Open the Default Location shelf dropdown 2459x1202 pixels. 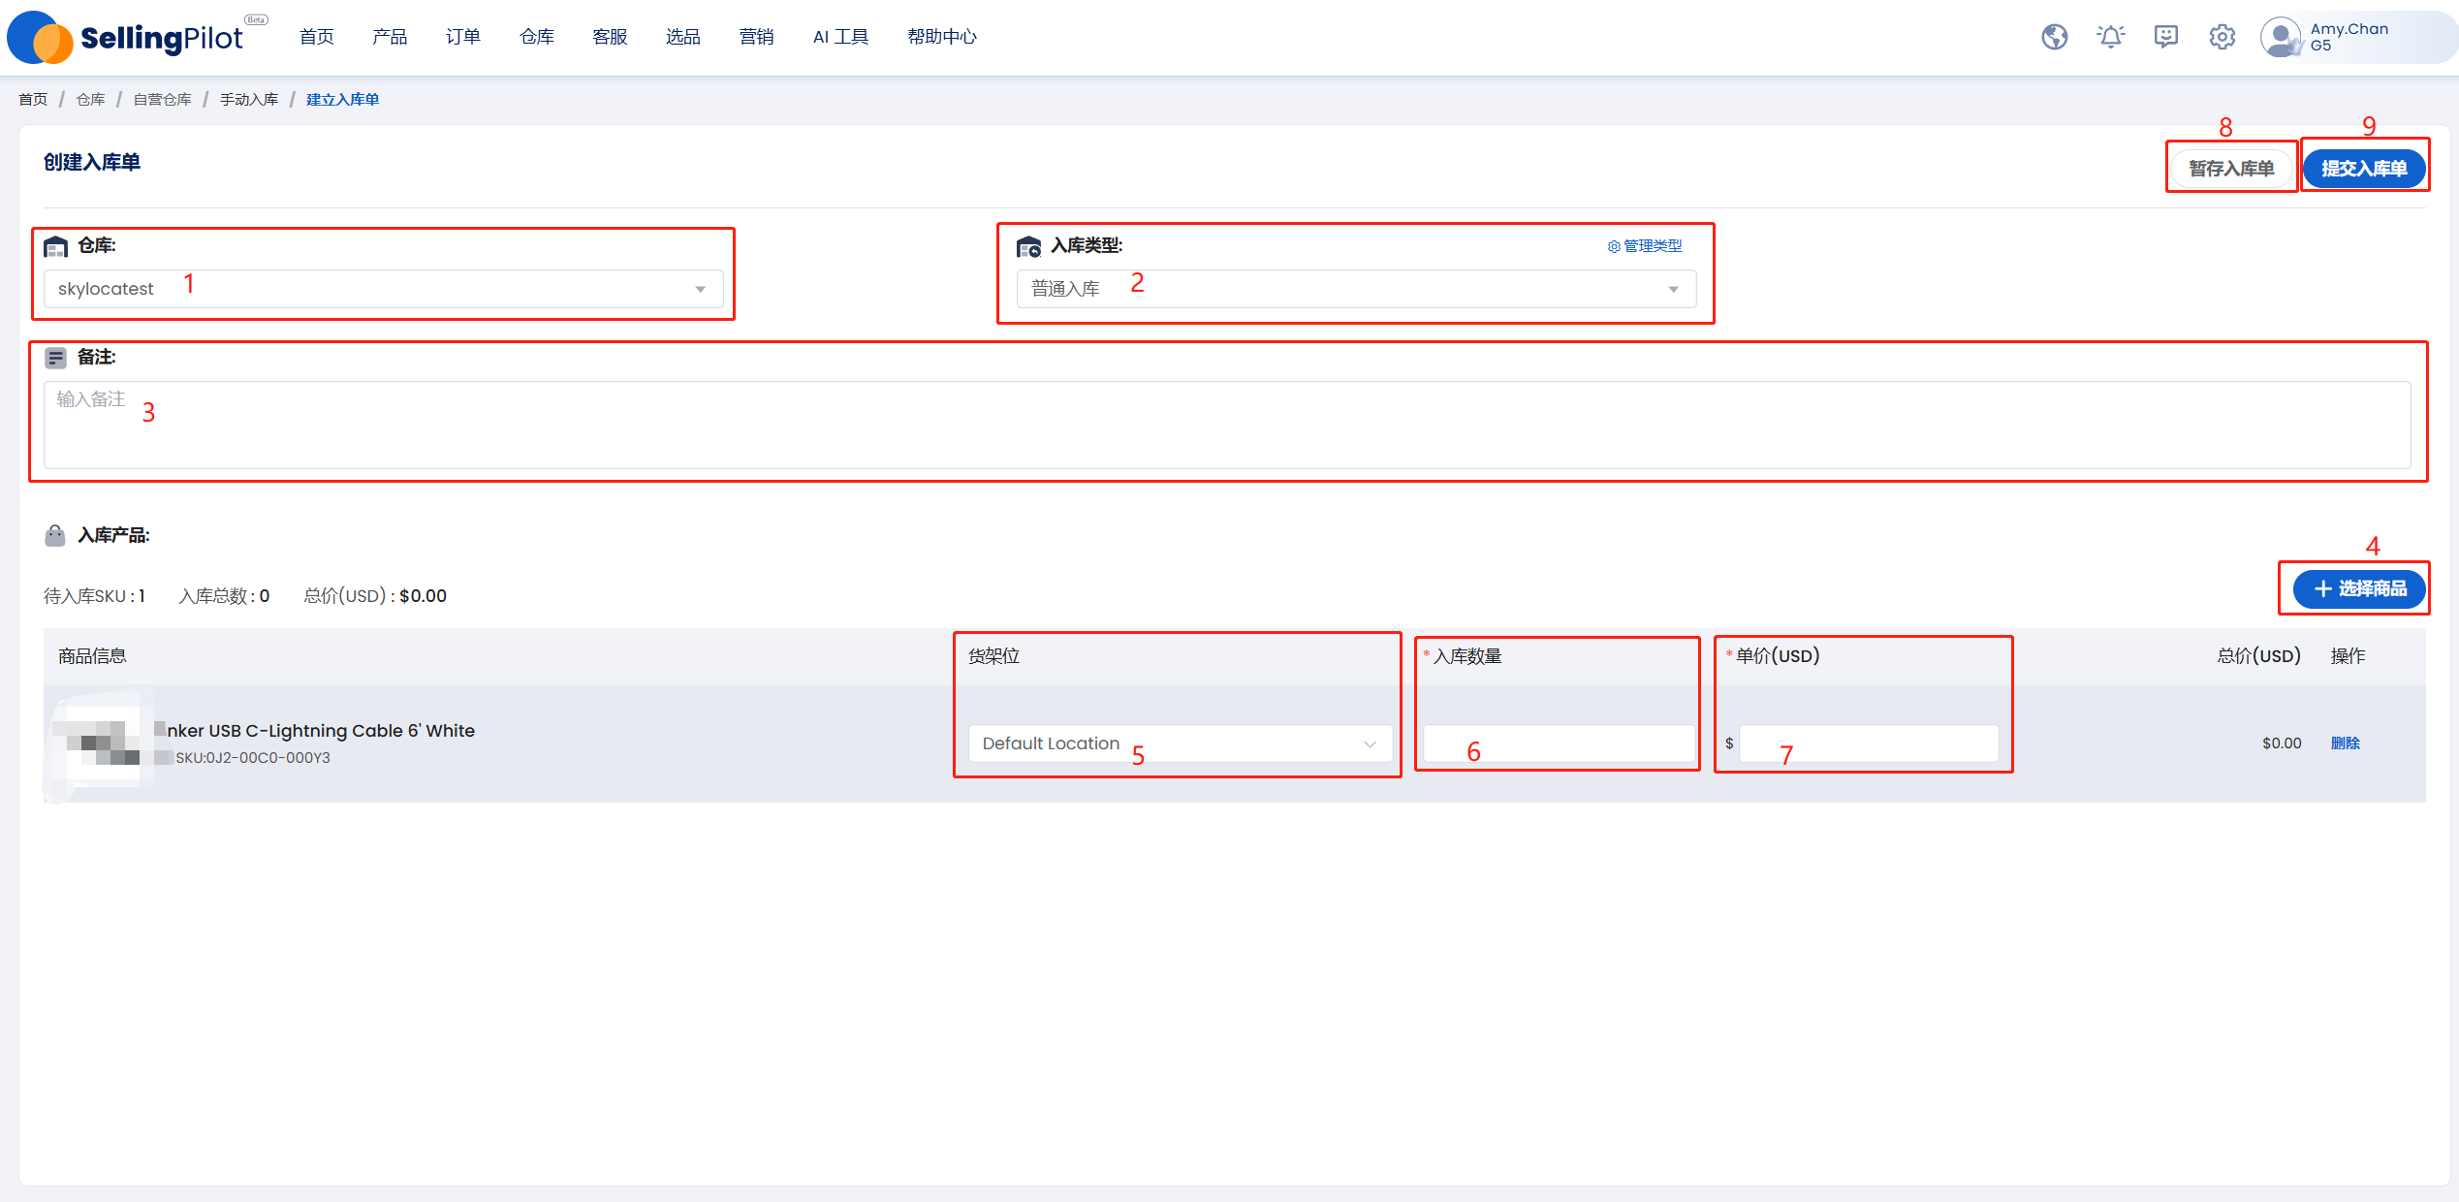(1181, 743)
